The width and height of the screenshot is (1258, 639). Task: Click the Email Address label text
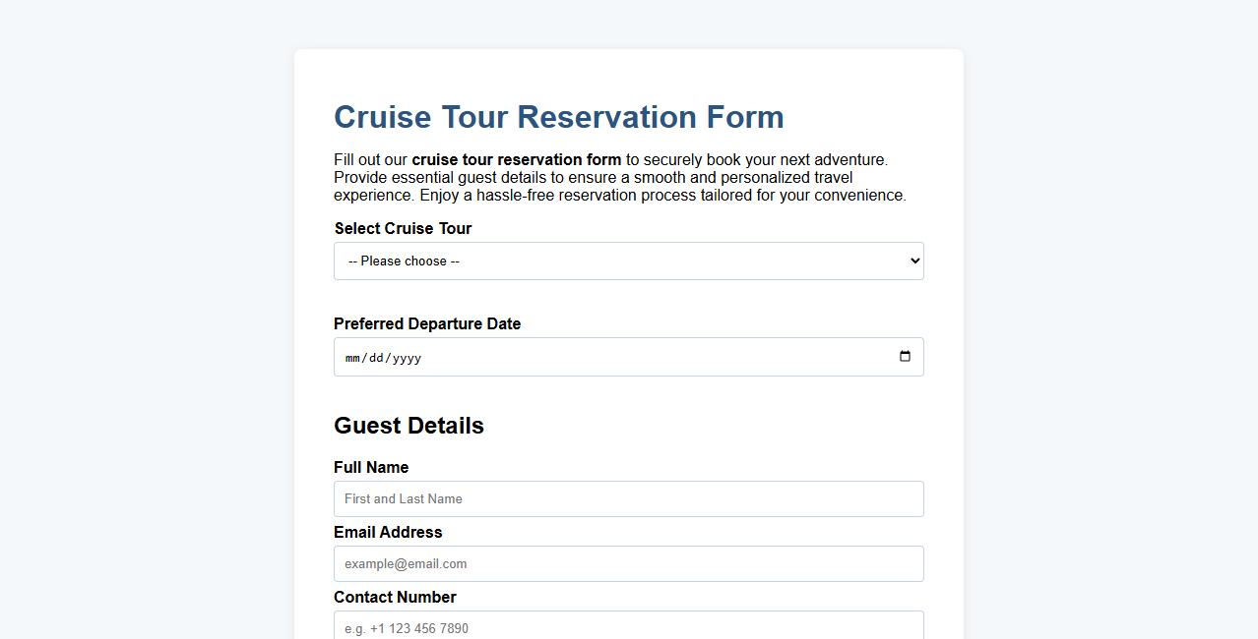(x=388, y=532)
